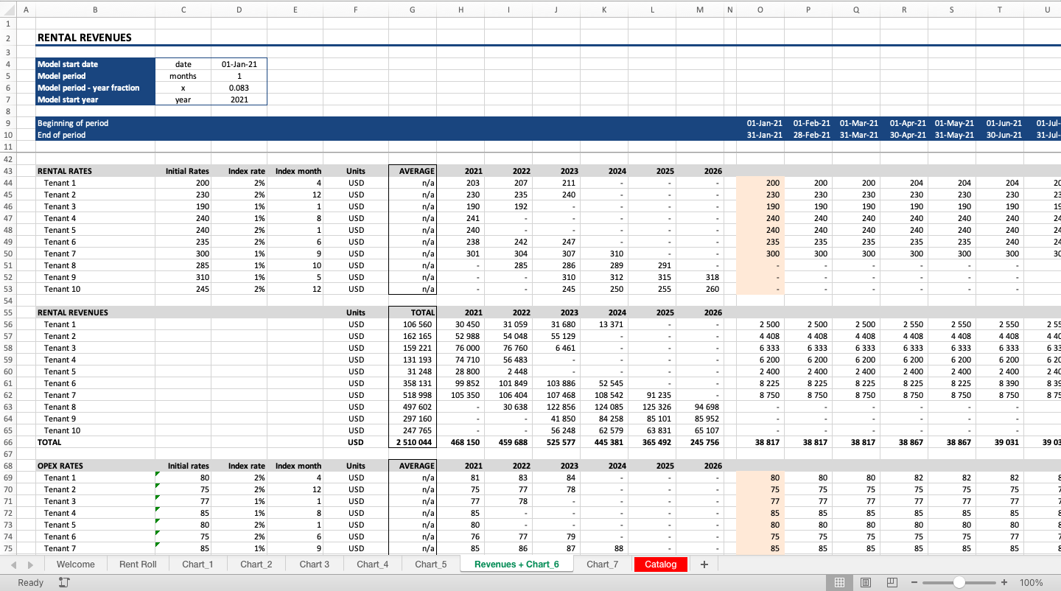The width and height of the screenshot is (1061, 591).
Task: Select 2026 total revenue 245 756
Action: click(x=699, y=442)
